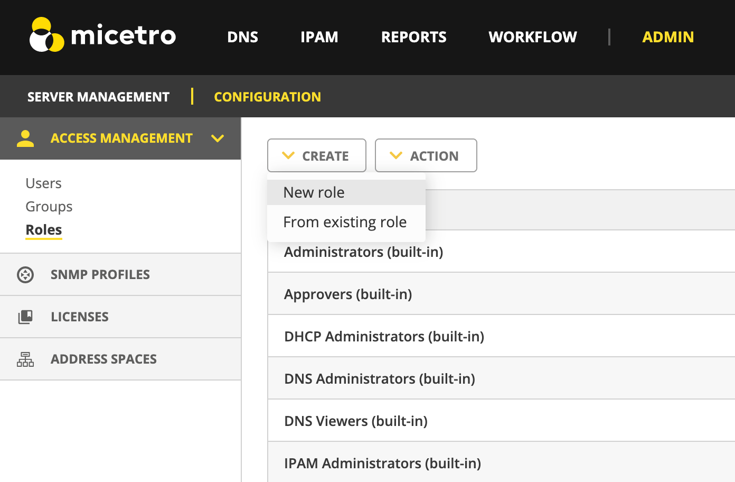
Task: Go to the DNS top navigation
Action: point(242,37)
